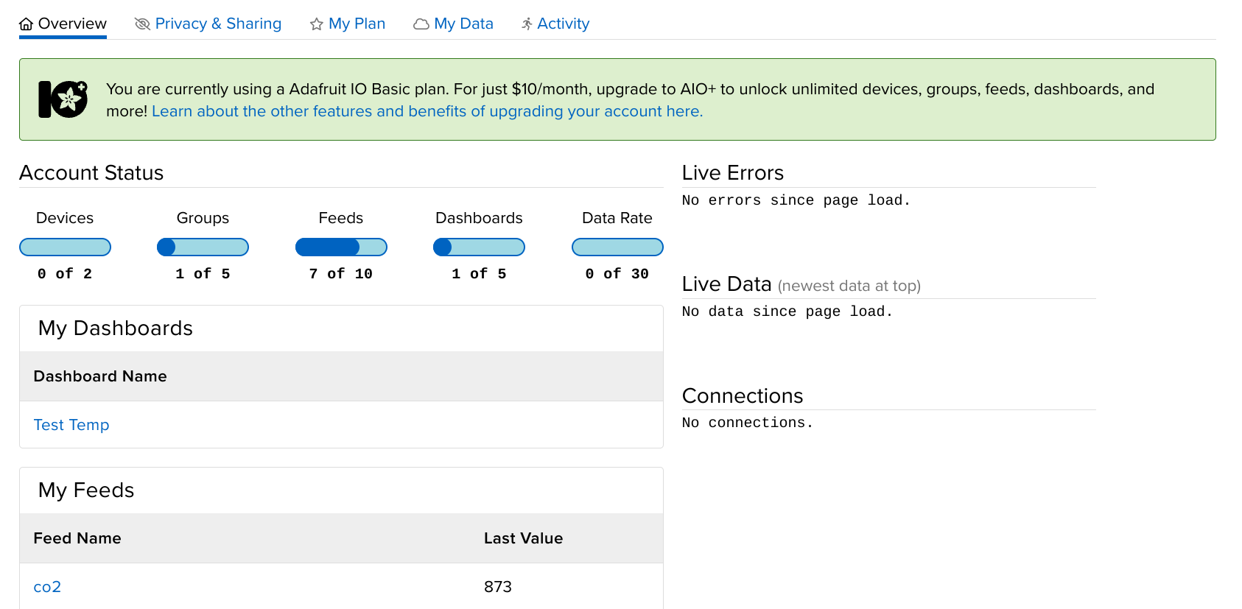Click the Activity running figure icon
Screen dimensions: 1242x609
click(527, 24)
